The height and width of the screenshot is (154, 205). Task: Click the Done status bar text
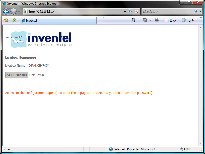coord(6,149)
